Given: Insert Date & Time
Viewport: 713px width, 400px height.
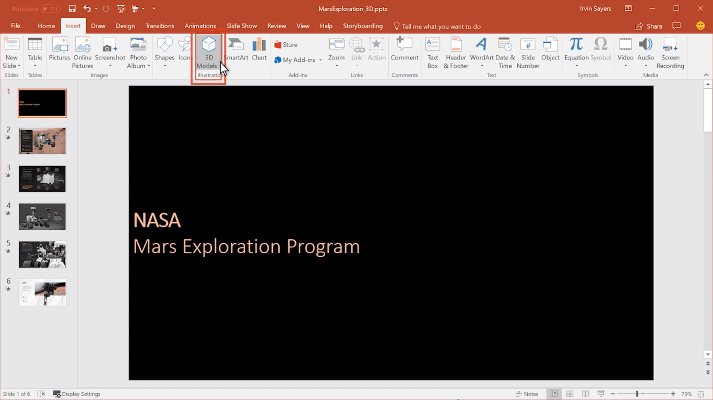Looking at the screenshot, I should coord(505,53).
